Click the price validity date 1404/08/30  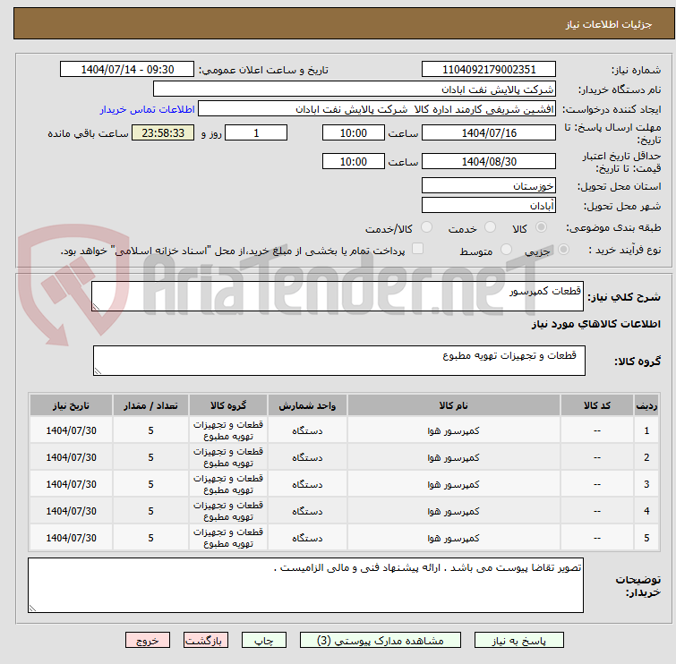489,162
